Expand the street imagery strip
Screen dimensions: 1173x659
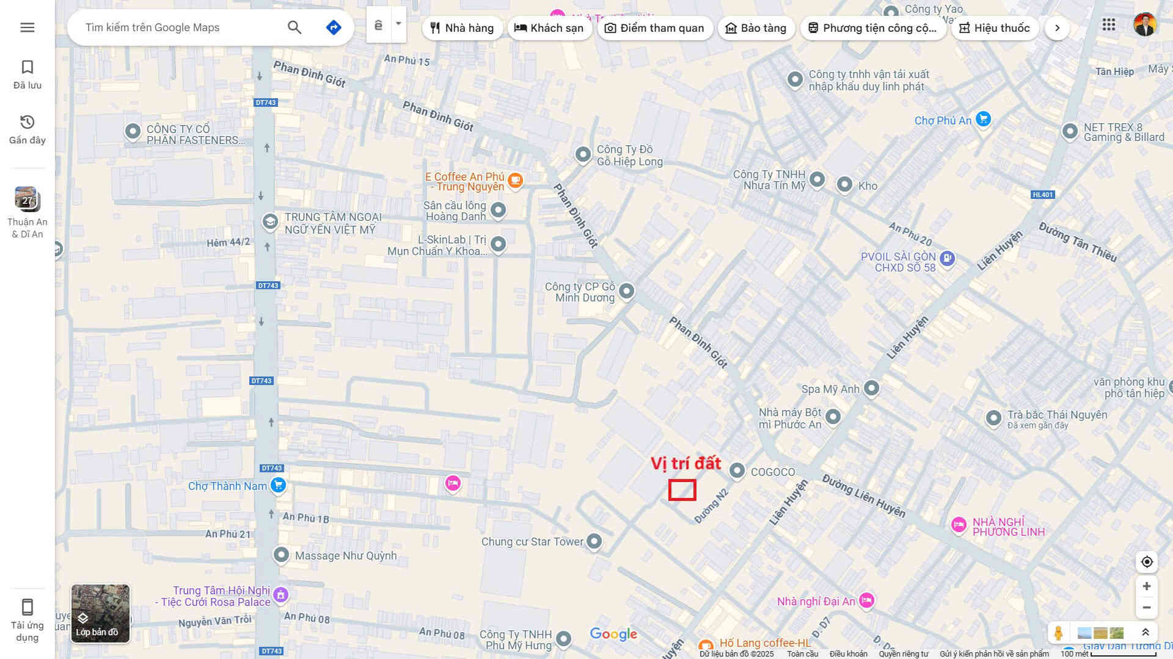(1146, 633)
